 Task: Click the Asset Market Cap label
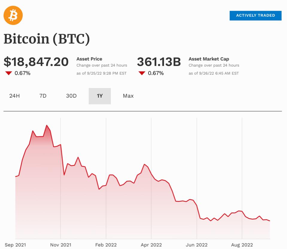point(209,59)
